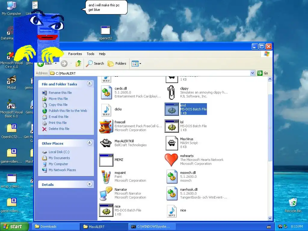Switch to C:\WINDOWS\syste... console taskbar button
The width and height of the screenshot is (308, 231).
pyautogui.click(x=152, y=226)
